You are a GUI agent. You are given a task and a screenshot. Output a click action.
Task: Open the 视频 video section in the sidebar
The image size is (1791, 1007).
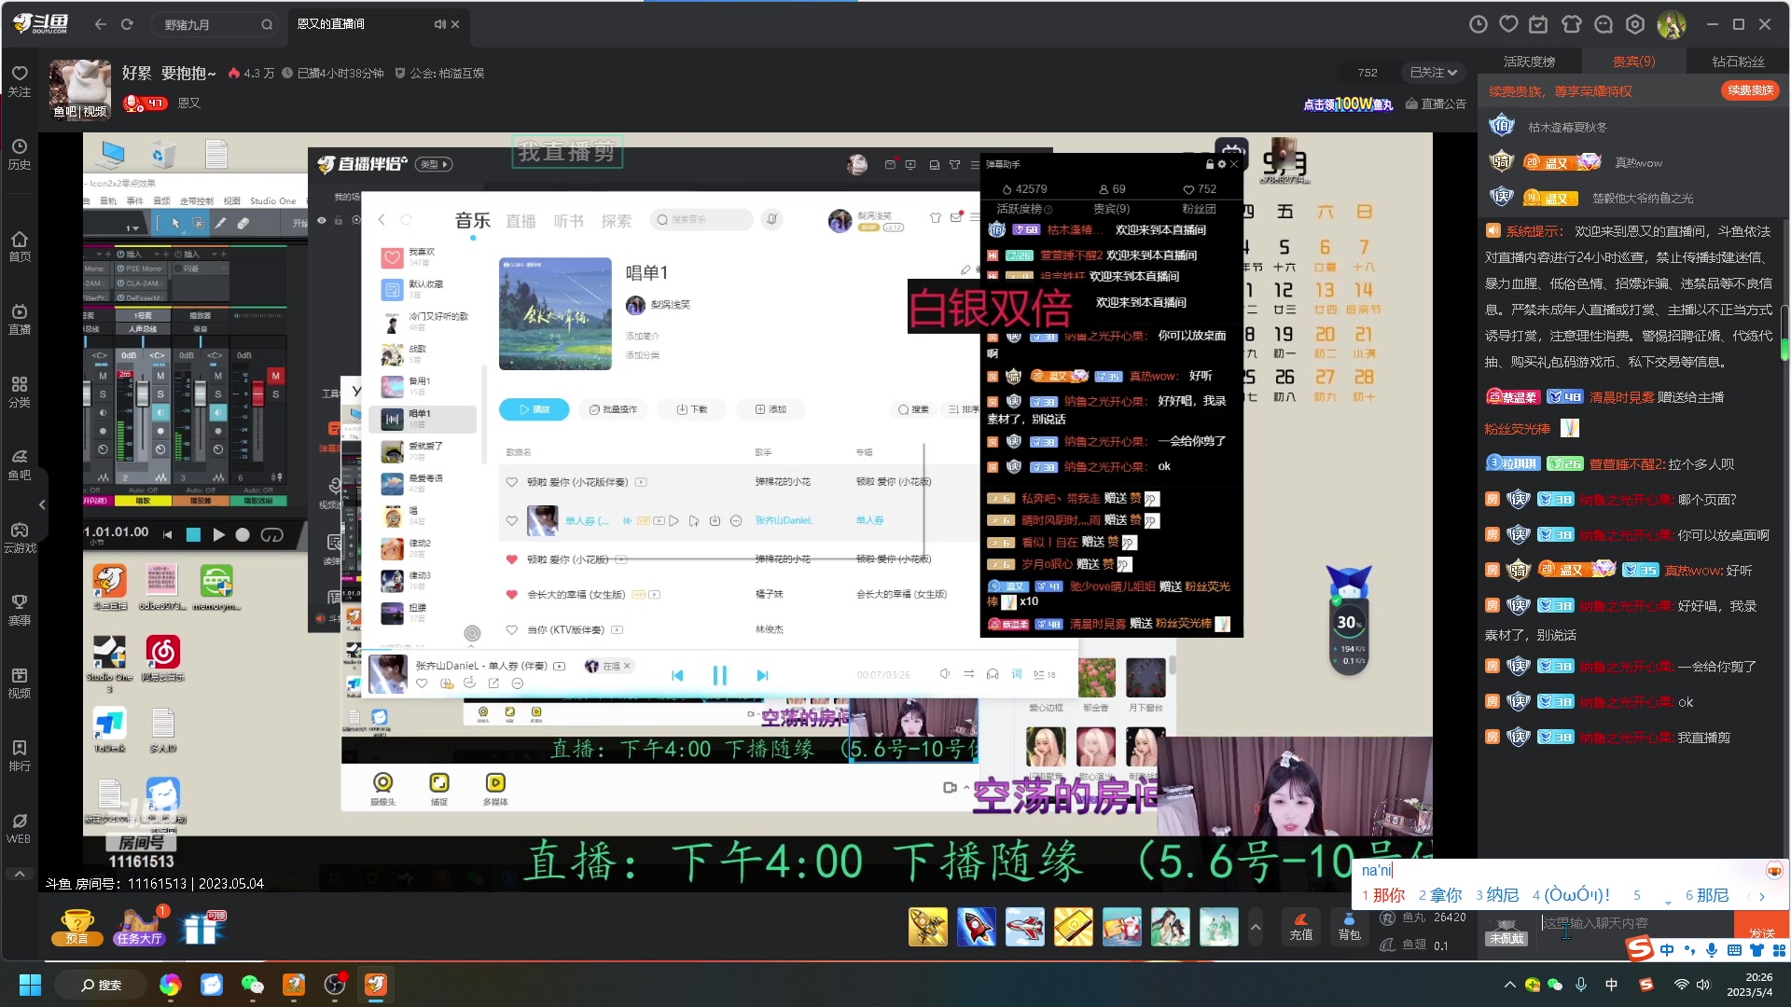20,683
